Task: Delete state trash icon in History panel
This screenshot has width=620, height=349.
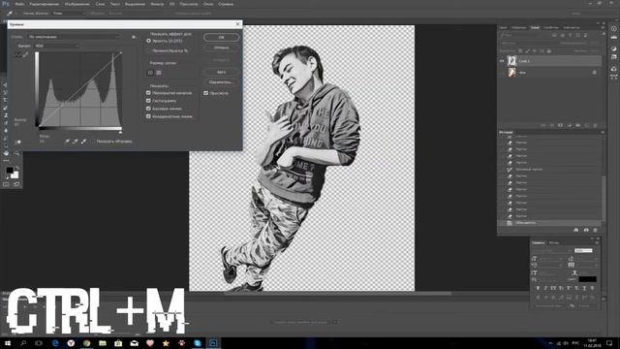Action: [x=595, y=230]
